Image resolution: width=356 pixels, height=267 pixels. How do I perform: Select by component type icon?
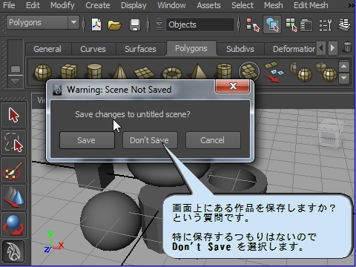(291, 24)
